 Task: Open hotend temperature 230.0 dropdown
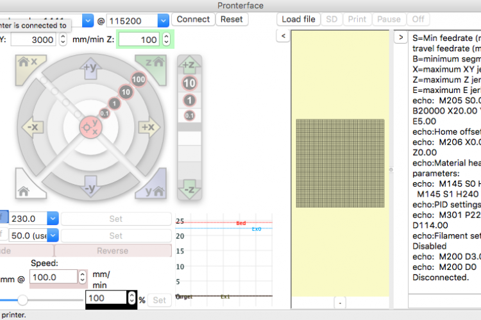pyautogui.click(x=53, y=219)
